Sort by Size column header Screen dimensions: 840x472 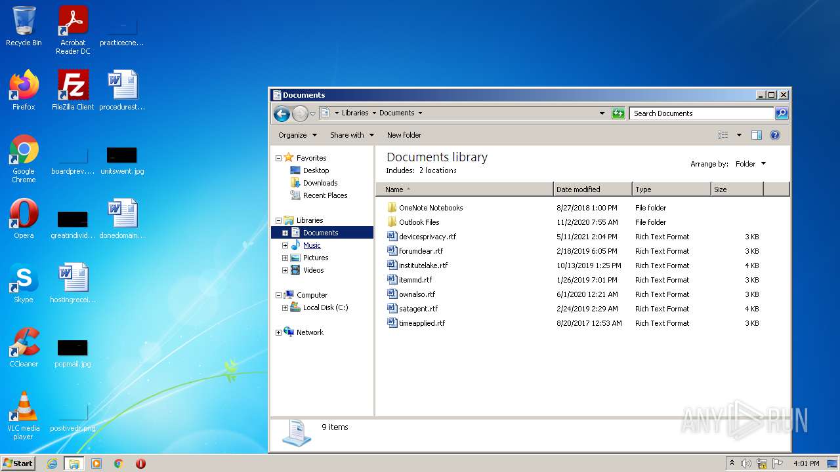[x=737, y=189]
